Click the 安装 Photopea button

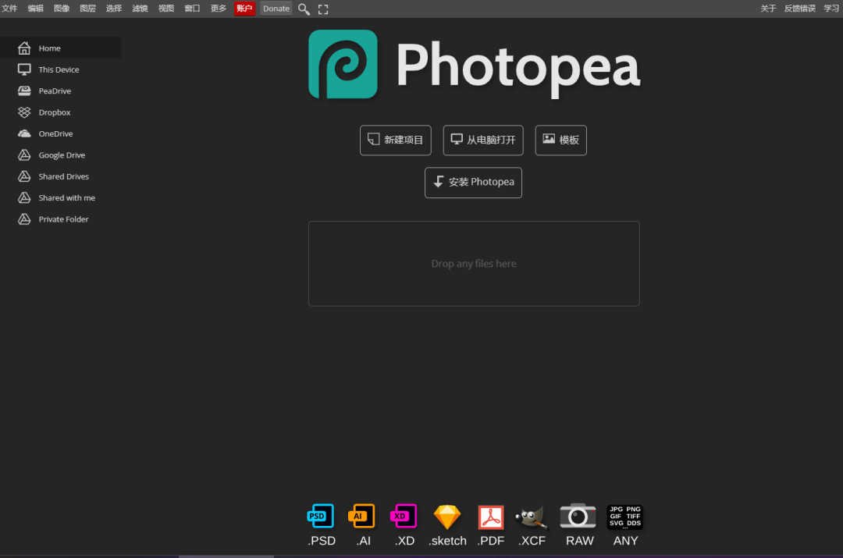click(473, 183)
